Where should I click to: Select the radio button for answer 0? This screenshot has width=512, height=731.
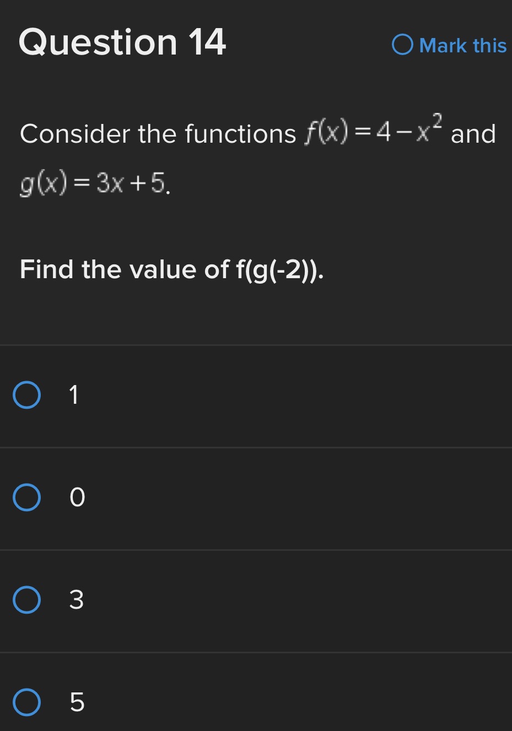pos(27,497)
